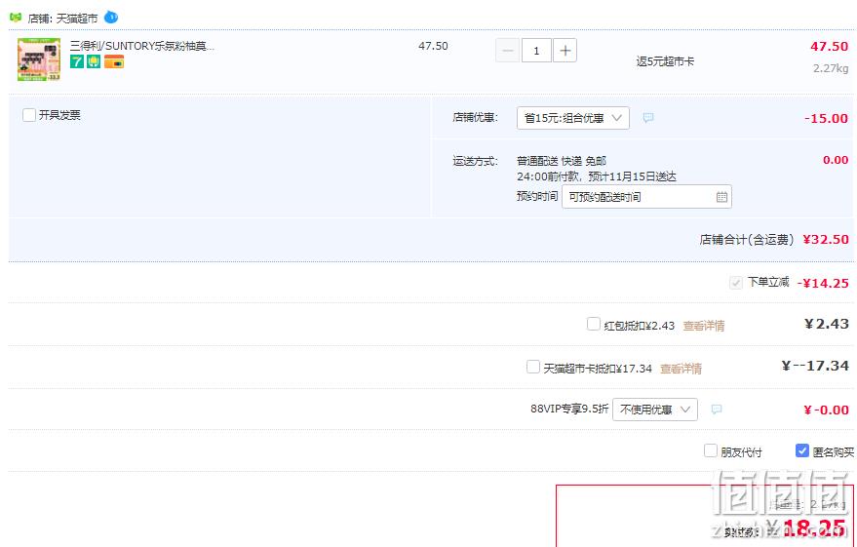Open 查看详情 link for 红包抵扣

[703, 326]
